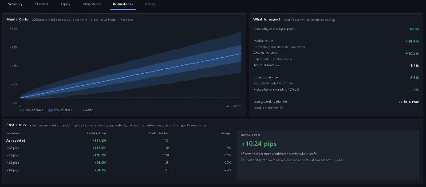
Task: Select the 'As reported' scenario row
Action: [x=118, y=140]
